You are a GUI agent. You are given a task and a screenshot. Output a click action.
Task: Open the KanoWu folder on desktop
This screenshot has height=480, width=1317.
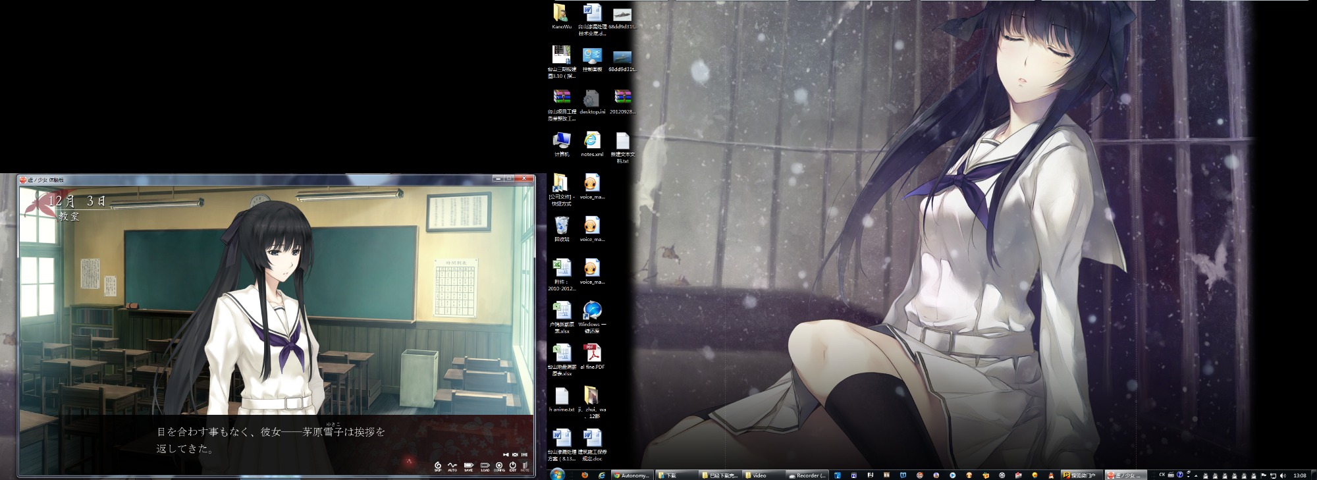tap(562, 17)
